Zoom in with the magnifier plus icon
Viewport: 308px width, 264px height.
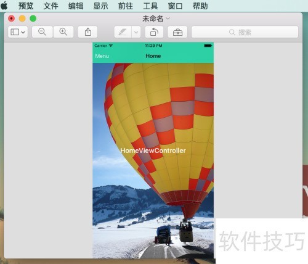[63, 32]
